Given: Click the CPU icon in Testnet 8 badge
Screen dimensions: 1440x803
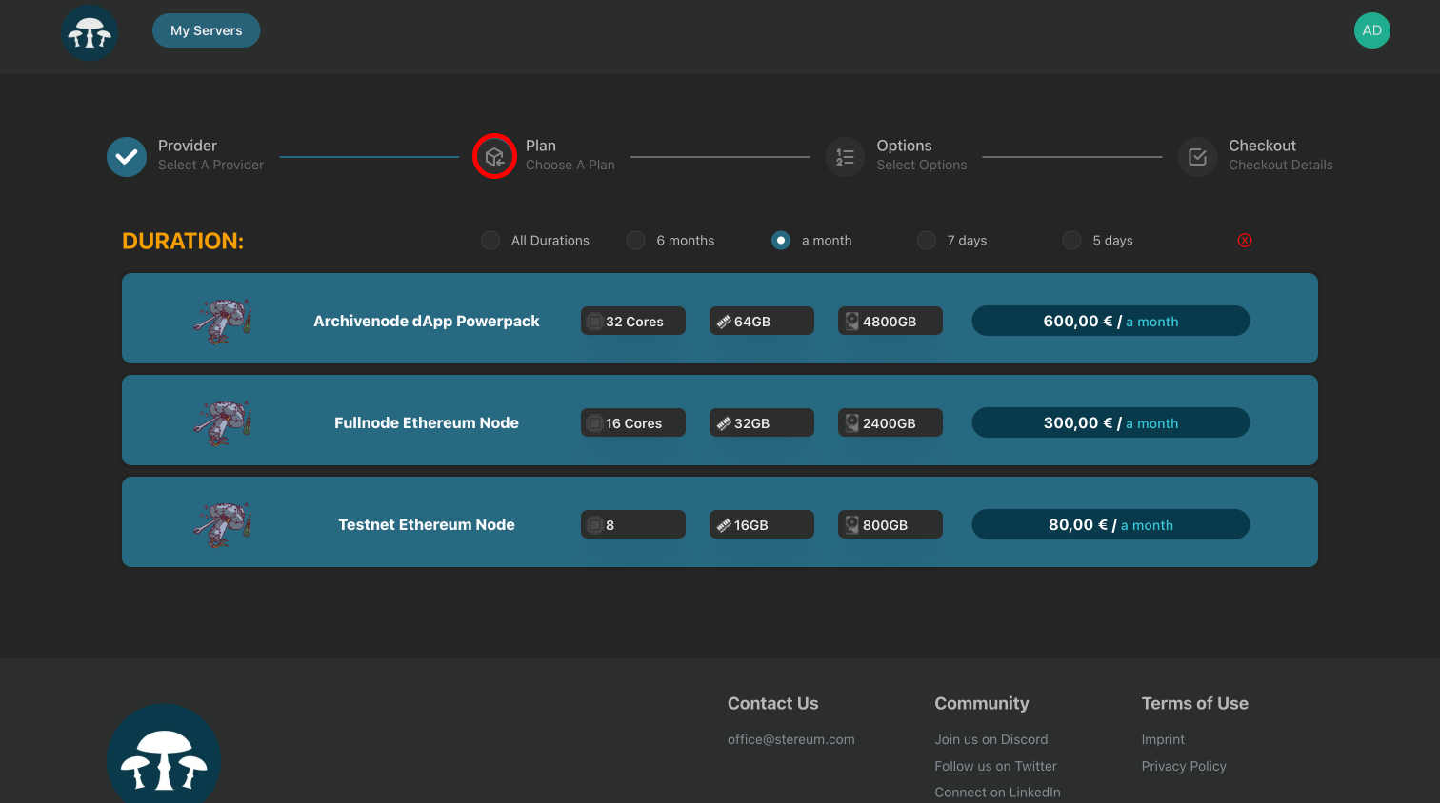Looking at the screenshot, I should pos(594,525).
